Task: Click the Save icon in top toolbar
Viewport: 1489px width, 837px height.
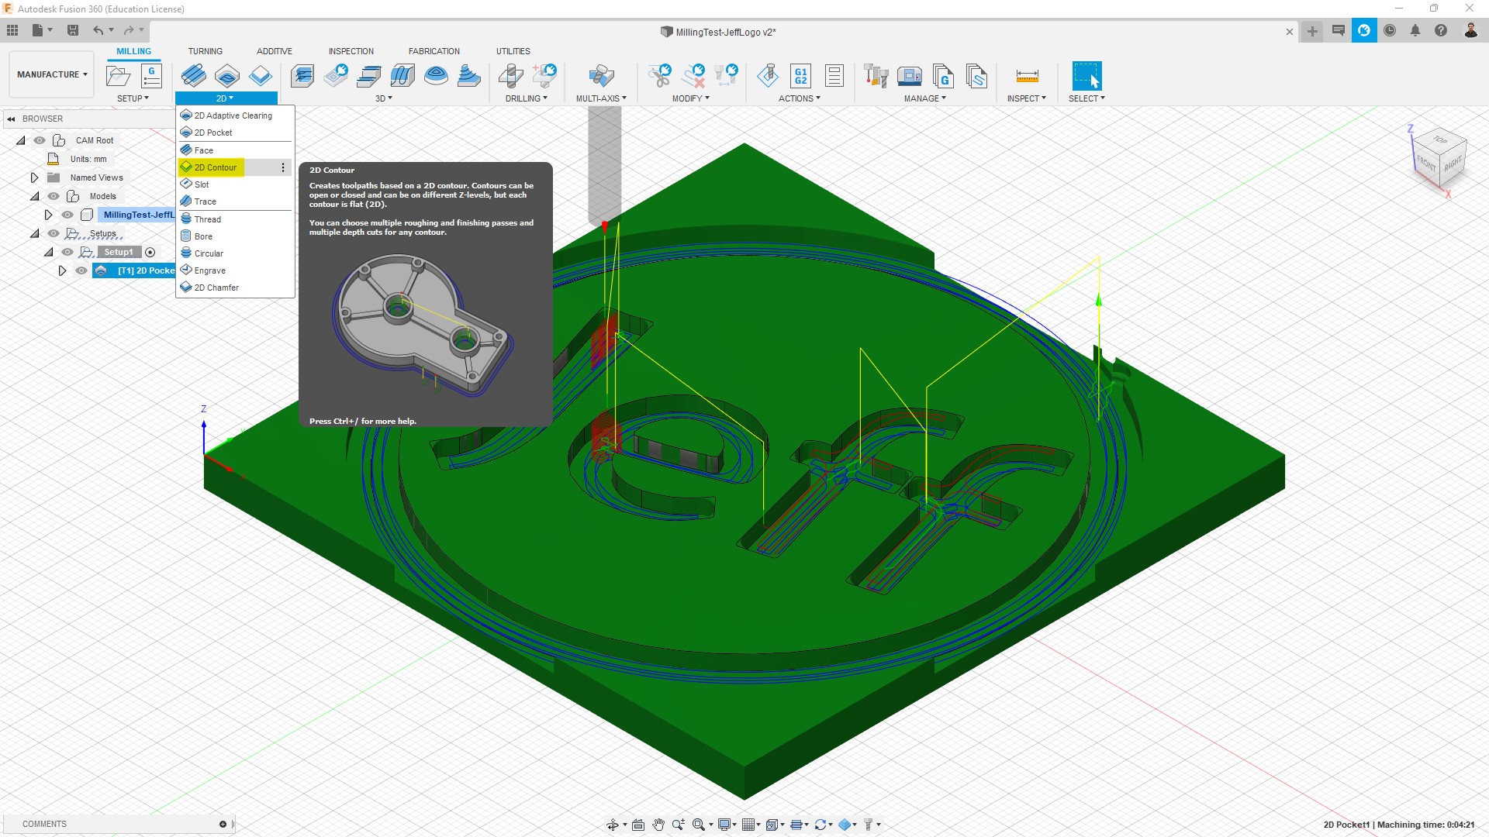Action: pos(73,30)
